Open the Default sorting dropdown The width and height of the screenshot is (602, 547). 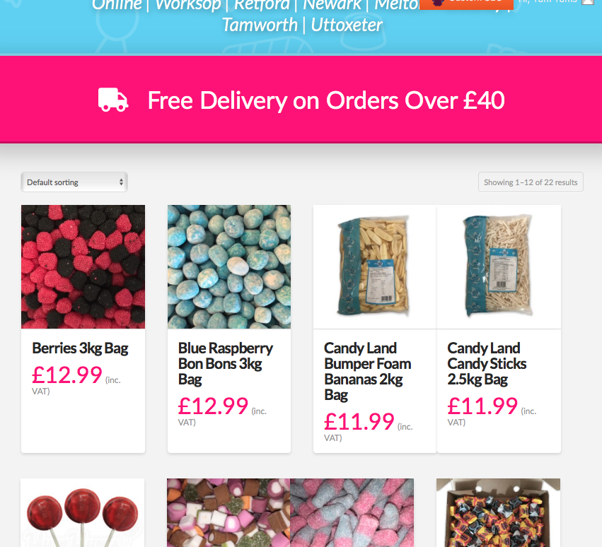point(74,182)
